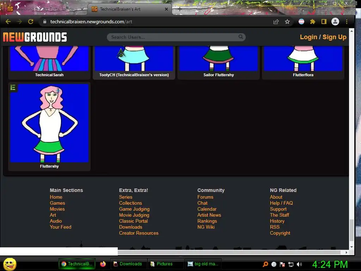361x271 pixels.
Task: Click the search magnifier in Search Users box
Action: (x=240, y=37)
